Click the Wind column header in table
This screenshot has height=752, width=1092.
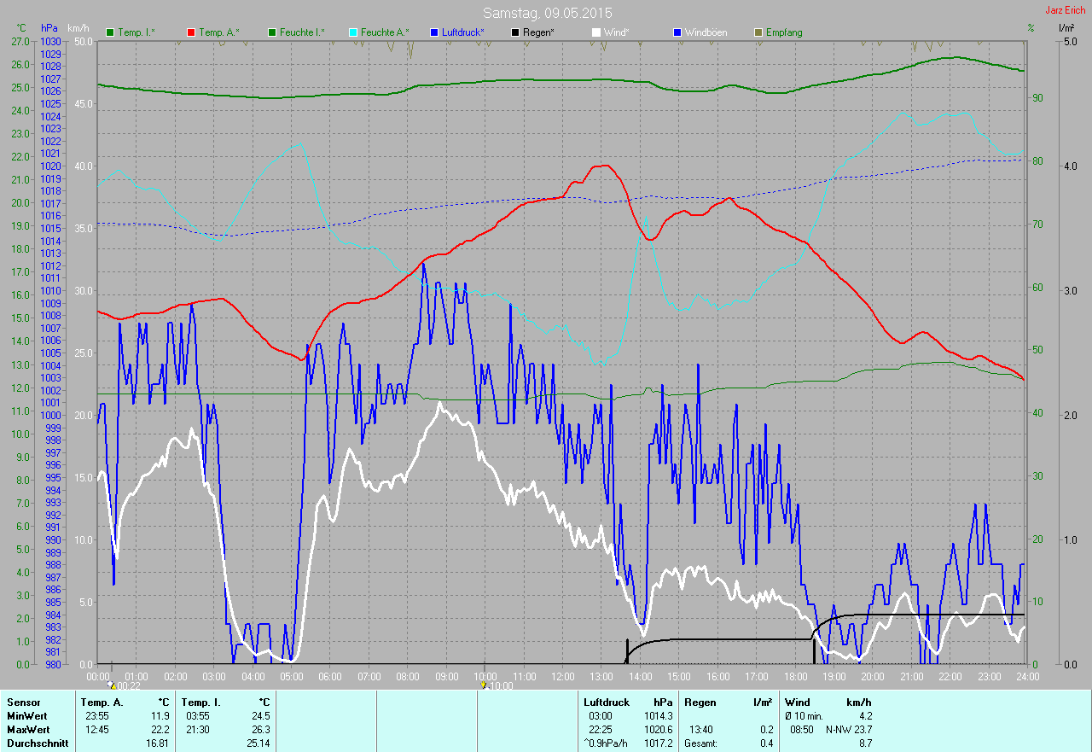797,702
